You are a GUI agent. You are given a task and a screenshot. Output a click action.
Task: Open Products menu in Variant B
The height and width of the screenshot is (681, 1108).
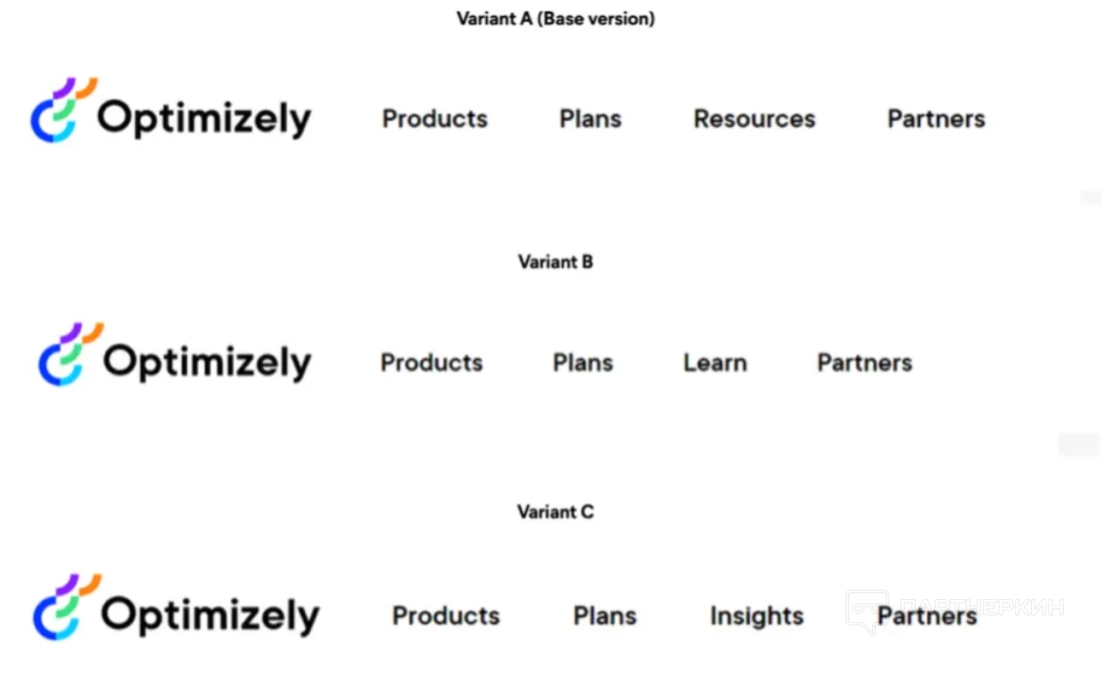[431, 363]
